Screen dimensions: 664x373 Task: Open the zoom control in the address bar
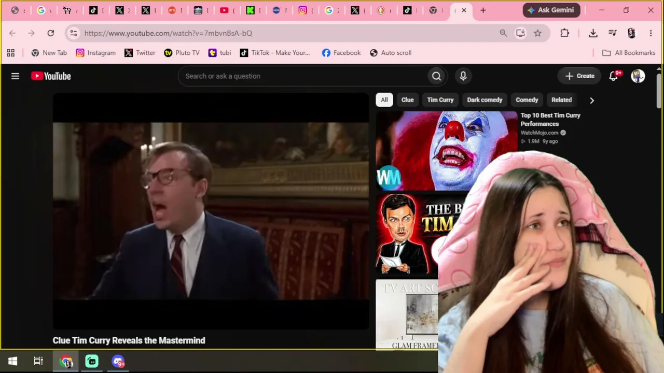(x=503, y=33)
